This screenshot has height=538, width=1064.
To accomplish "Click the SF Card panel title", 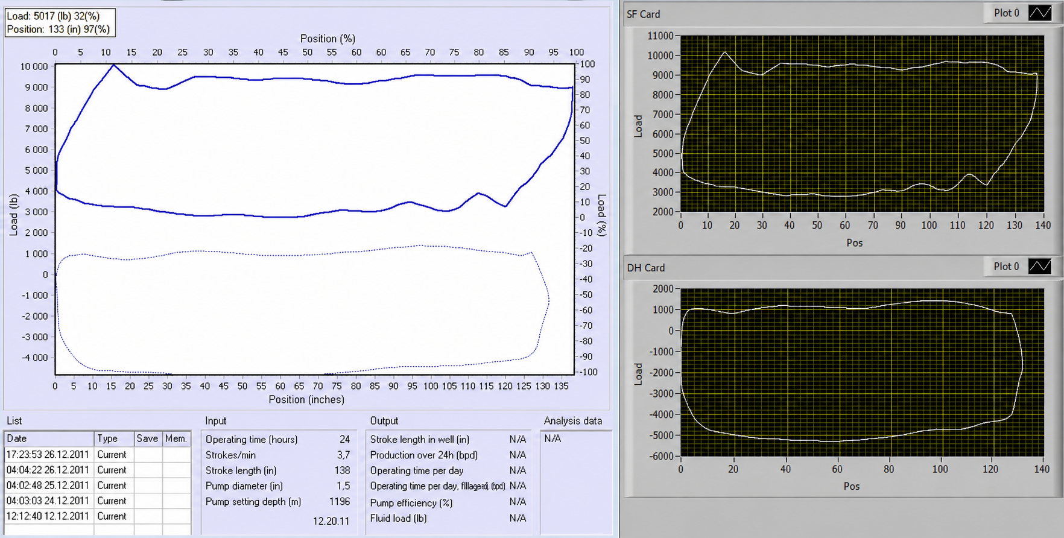I will [x=643, y=14].
